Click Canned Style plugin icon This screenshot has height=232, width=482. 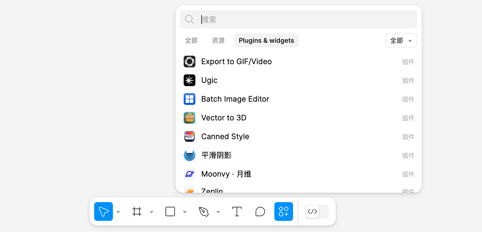point(190,137)
